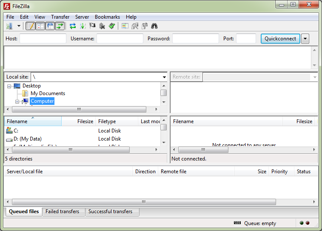
Task: Open the Server menu
Action: pyautogui.click(x=82, y=17)
